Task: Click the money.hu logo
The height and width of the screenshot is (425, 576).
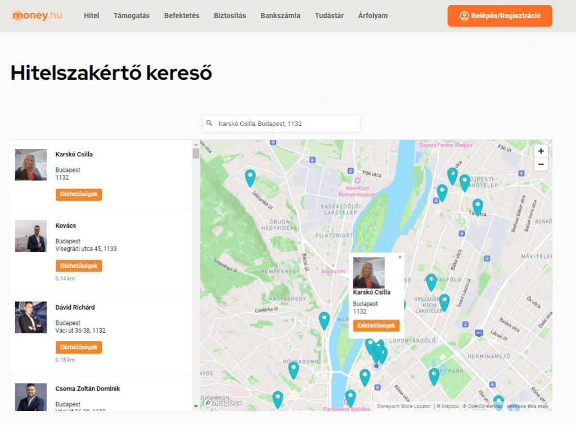Action: (37, 15)
